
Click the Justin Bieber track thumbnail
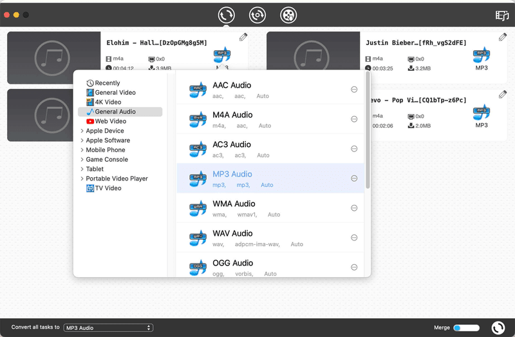pyautogui.click(x=313, y=51)
